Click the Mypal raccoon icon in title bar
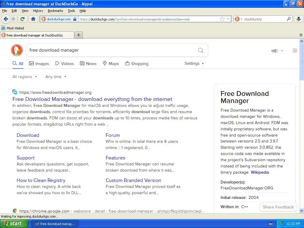304x228 pixels. [3, 4]
